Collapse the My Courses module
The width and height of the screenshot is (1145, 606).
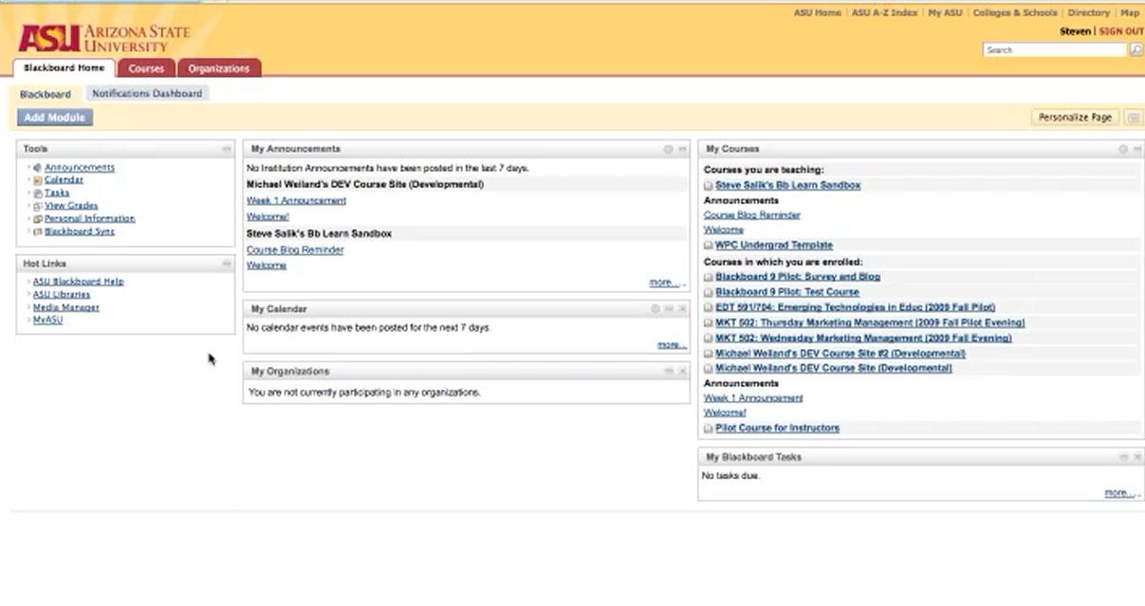pos(1136,149)
